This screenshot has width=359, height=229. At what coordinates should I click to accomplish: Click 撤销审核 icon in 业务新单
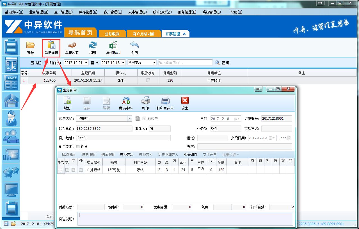tap(126, 101)
